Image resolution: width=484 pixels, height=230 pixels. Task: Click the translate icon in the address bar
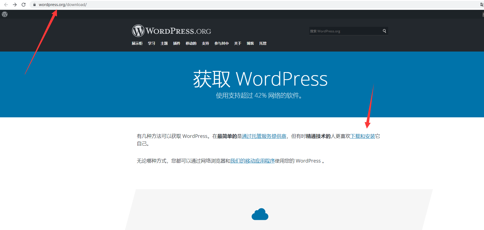pyautogui.click(x=482, y=5)
